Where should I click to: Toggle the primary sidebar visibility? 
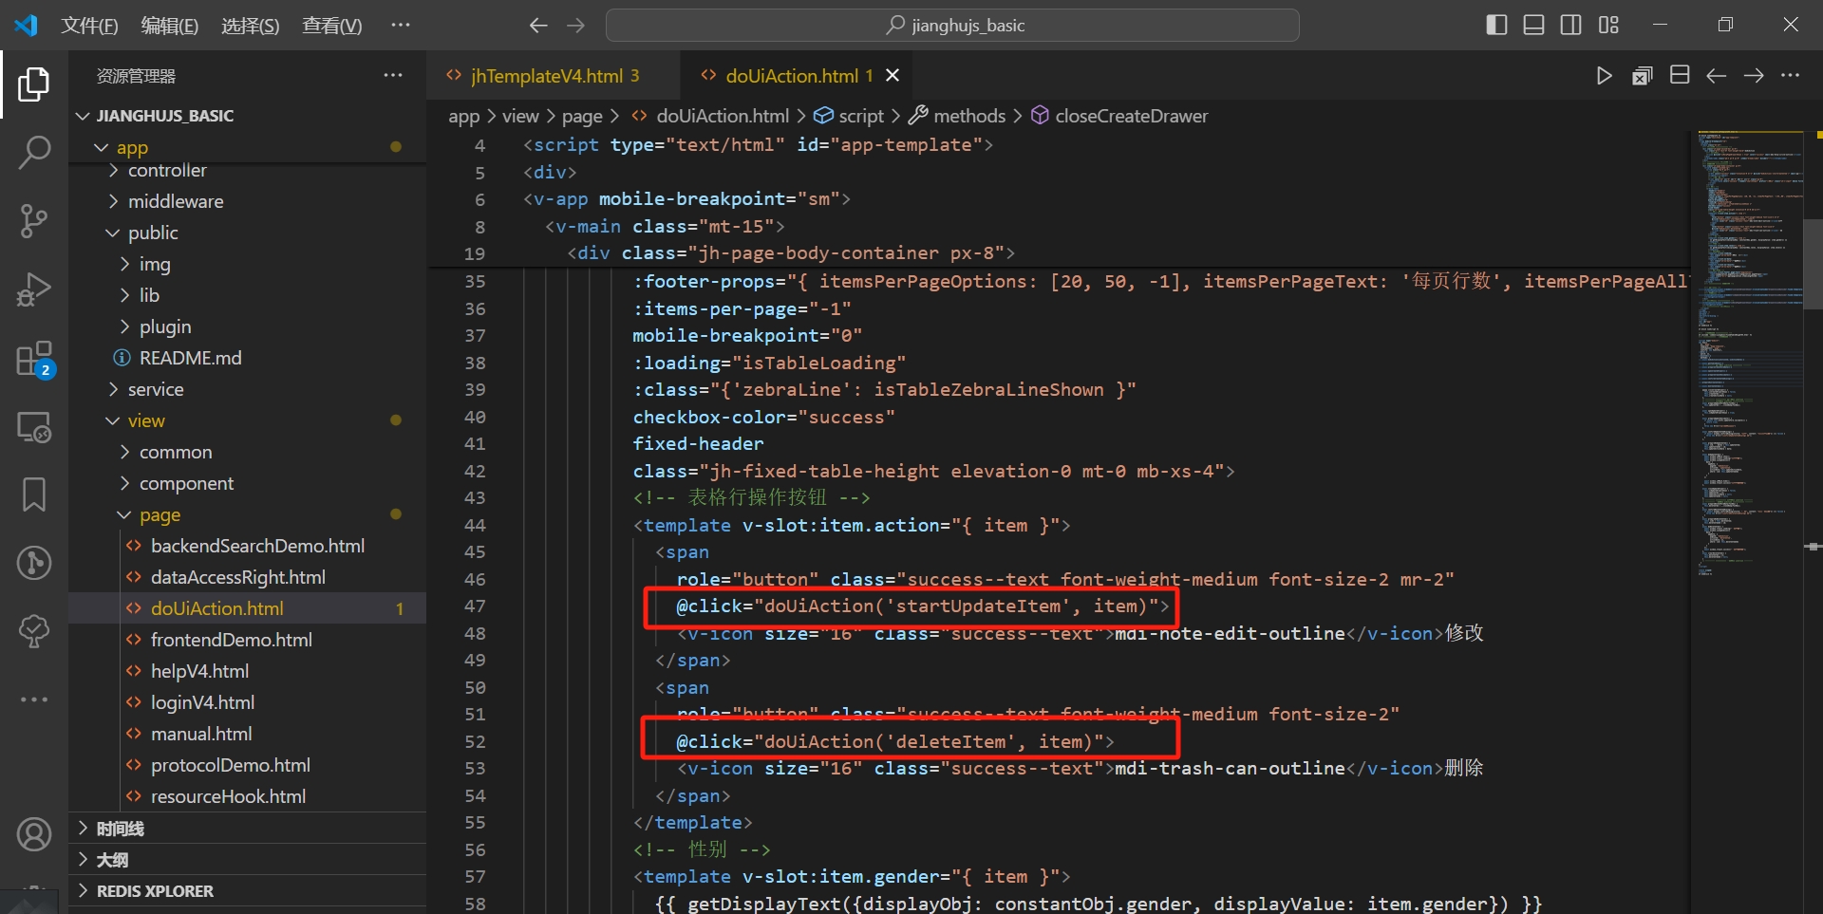pyautogui.click(x=1496, y=25)
